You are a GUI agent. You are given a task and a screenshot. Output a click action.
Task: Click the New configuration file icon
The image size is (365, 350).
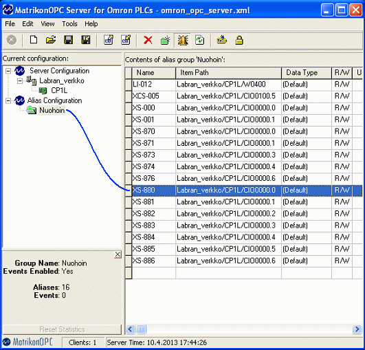(x=34, y=40)
